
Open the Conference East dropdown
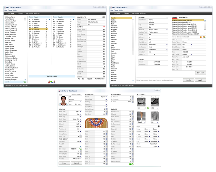167,47
